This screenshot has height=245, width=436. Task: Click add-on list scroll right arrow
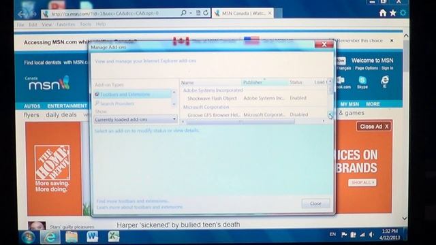[x=324, y=121]
